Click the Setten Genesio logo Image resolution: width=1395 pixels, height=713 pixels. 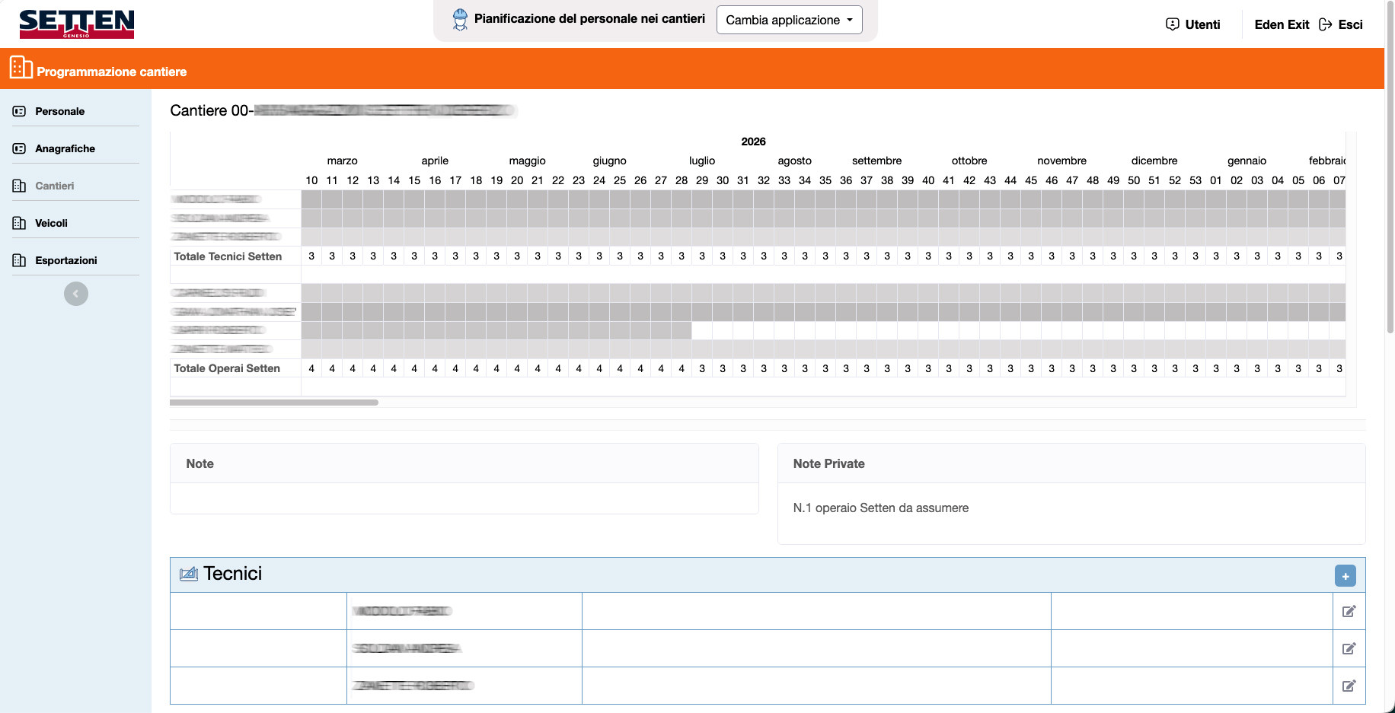(76, 24)
